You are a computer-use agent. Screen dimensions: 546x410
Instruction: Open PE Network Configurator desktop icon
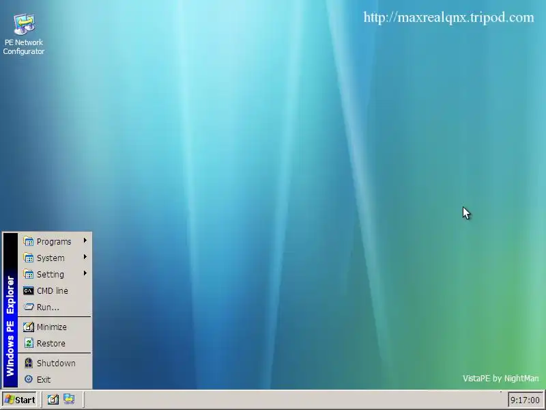(24, 34)
